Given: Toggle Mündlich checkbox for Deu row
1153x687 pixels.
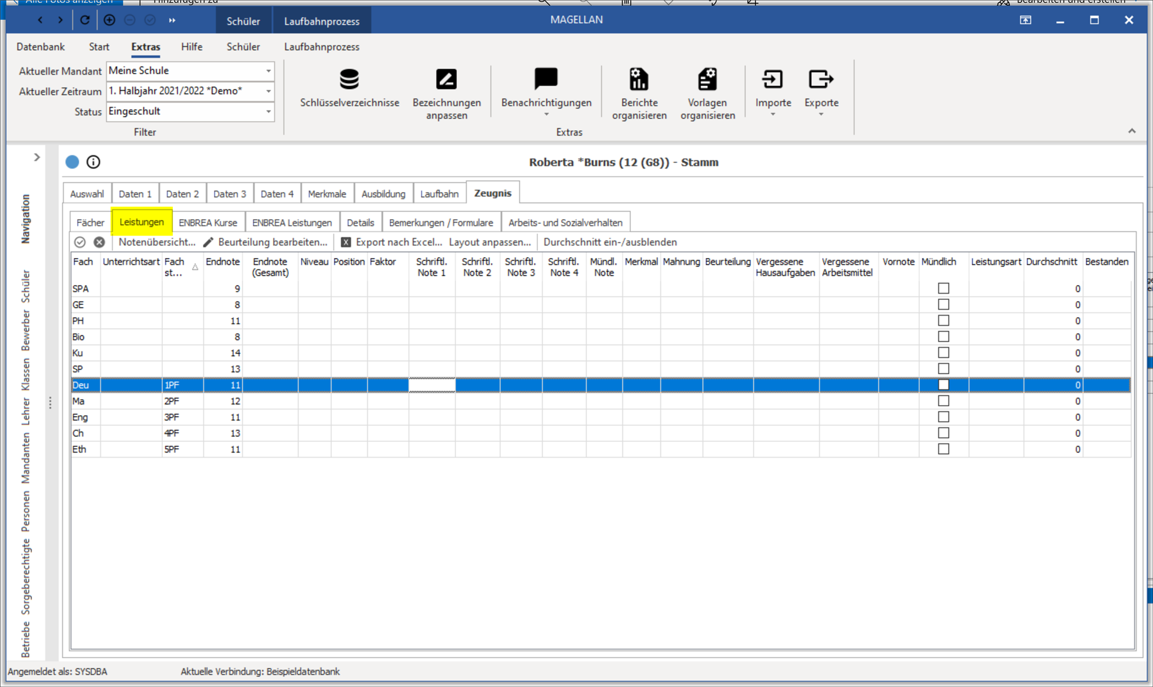Looking at the screenshot, I should click(942, 384).
